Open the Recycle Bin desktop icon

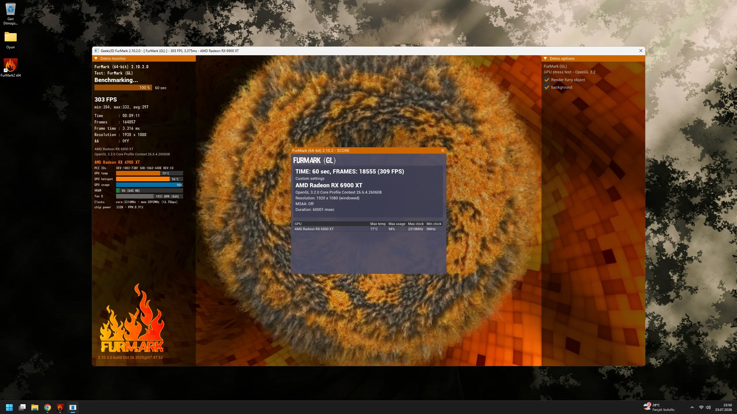(11, 14)
